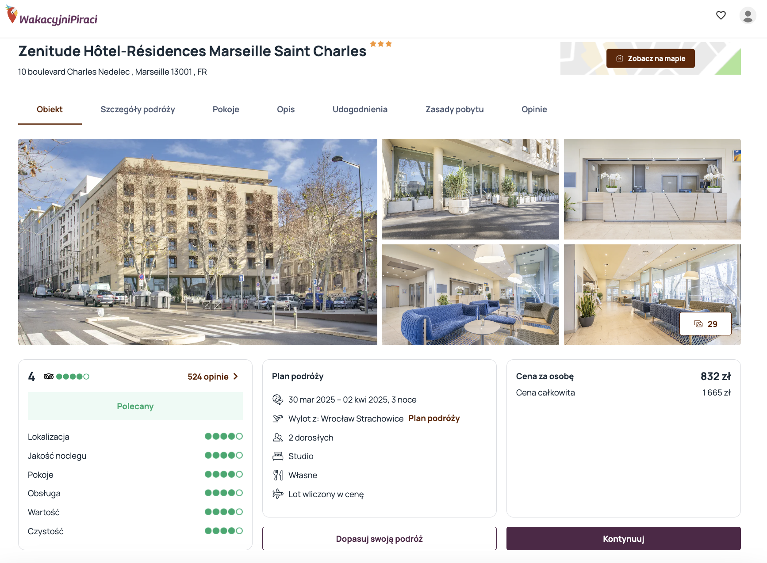The image size is (767, 563).
Task: Click the Jakość noclegu rating bubbles
Action: click(x=224, y=456)
